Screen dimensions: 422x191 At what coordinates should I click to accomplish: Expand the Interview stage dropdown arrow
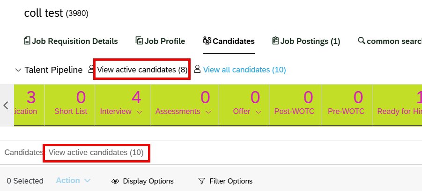pos(140,113)
